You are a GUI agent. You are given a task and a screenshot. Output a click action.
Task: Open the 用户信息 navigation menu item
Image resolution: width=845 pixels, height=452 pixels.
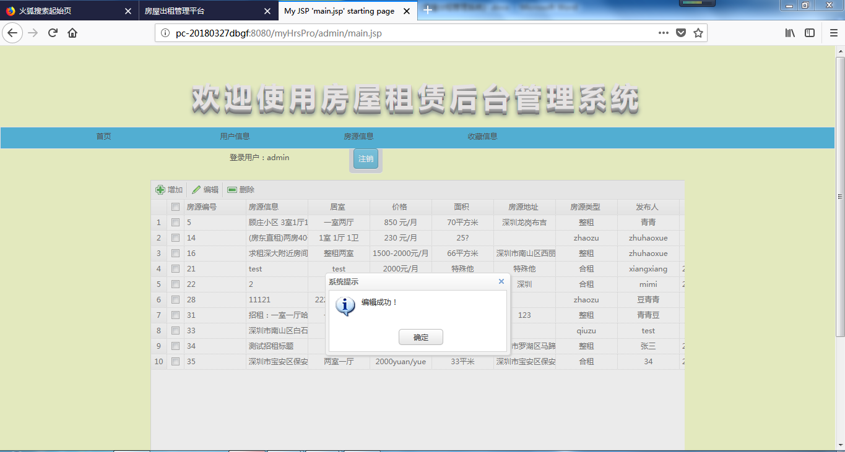(235, 137)
